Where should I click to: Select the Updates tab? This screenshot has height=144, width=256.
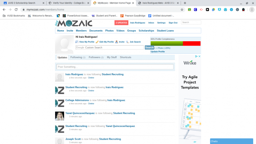[62, 58]
